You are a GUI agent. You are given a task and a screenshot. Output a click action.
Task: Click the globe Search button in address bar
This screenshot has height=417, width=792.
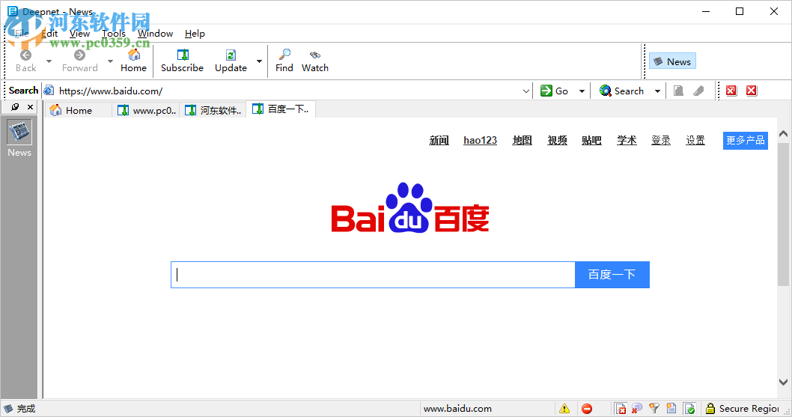click(622, 91)
